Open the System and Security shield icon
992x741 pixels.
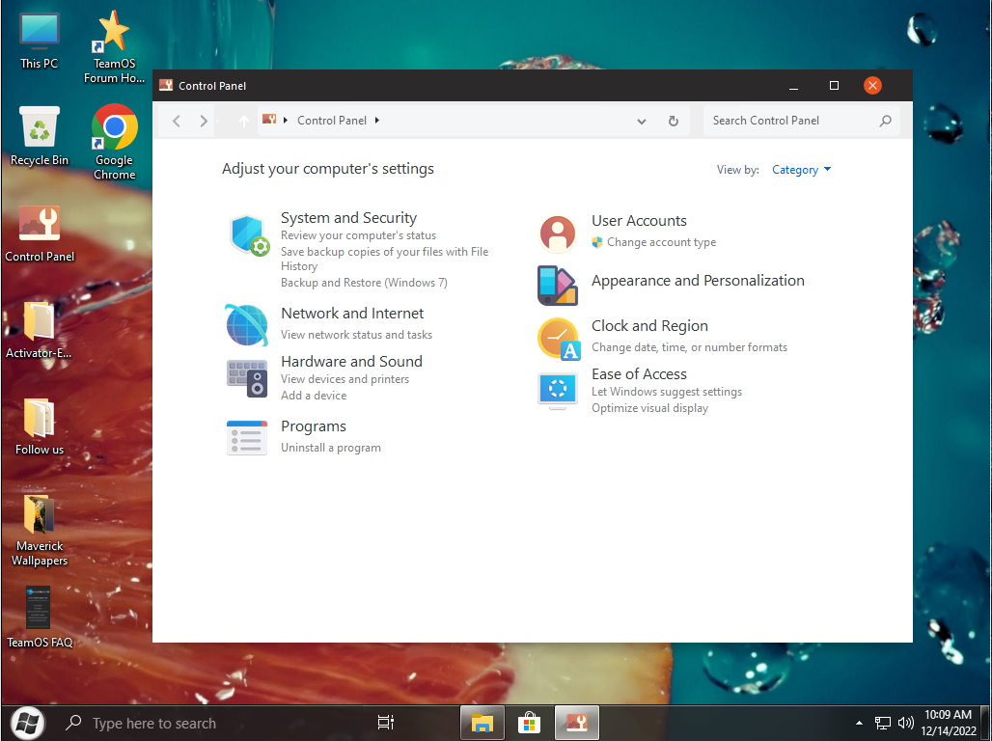(249, 234)
